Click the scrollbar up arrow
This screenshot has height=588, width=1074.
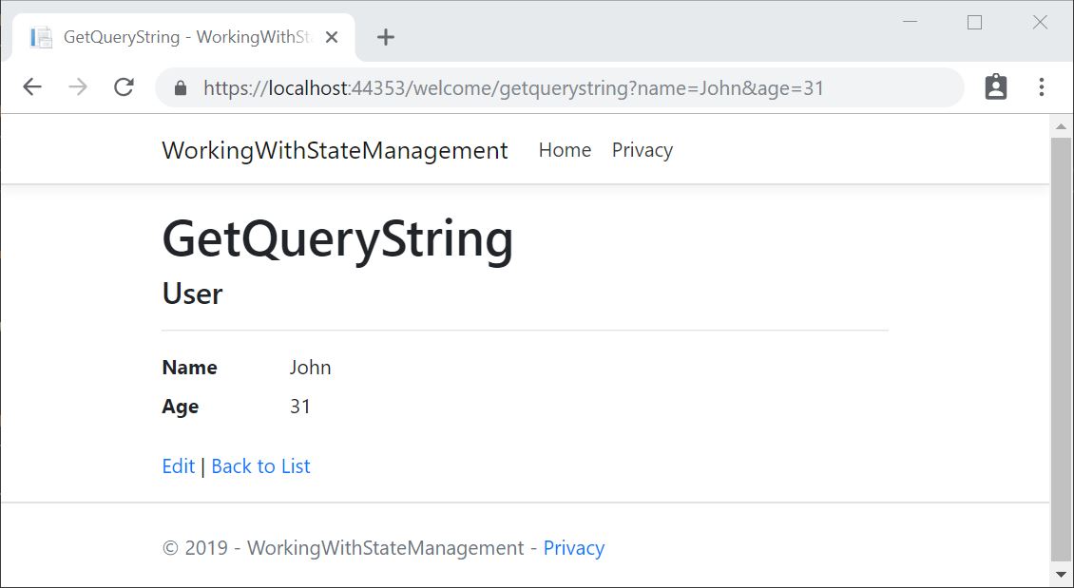tap(1061, 126)
